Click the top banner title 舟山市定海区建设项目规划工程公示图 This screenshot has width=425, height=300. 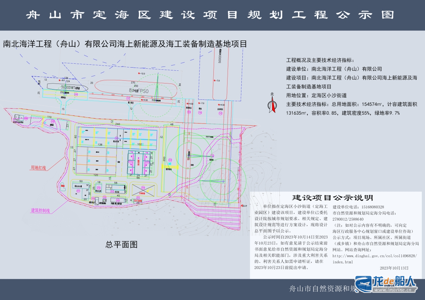211,15
